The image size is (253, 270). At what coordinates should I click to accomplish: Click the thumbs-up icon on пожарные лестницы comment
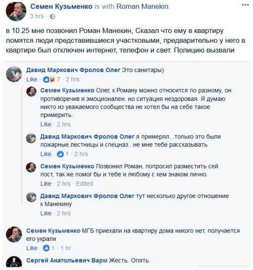tap(60, 154)
